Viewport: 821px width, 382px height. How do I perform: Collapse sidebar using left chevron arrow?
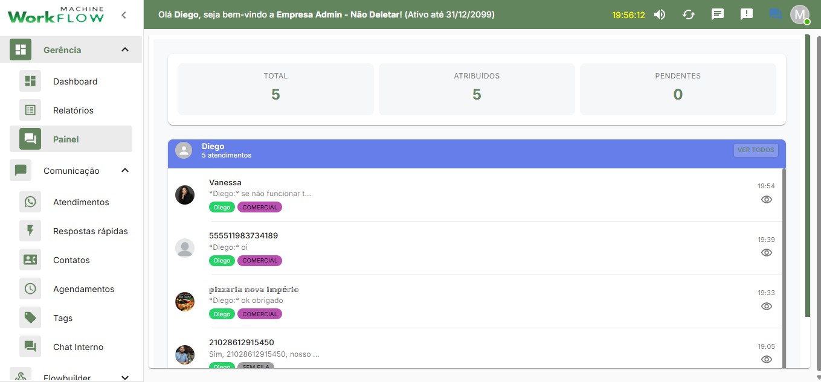click(123, 15)
